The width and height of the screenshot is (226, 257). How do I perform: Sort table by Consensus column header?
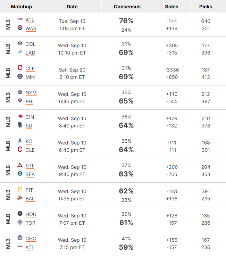pos(127,7)
